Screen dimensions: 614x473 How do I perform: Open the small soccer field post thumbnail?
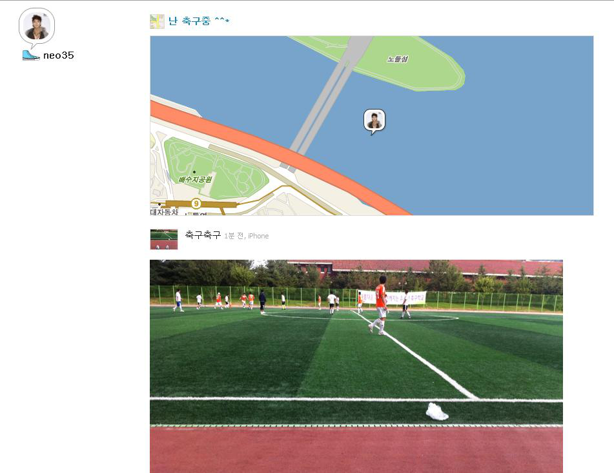pos(164,239)
